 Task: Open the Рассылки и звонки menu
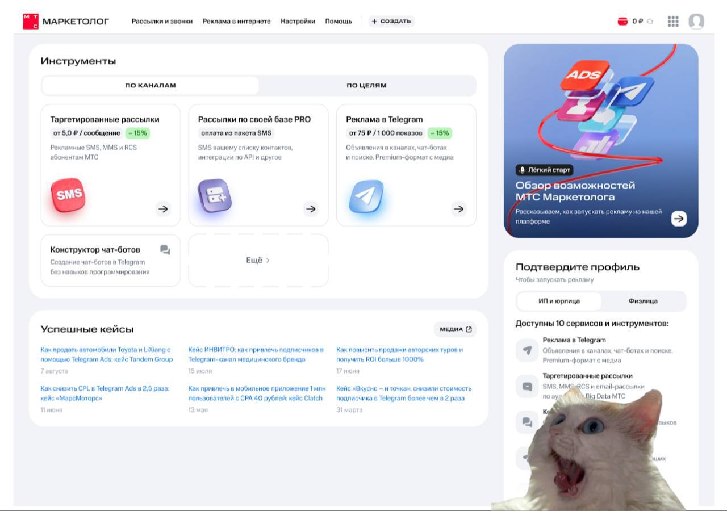tap(162, 22)
